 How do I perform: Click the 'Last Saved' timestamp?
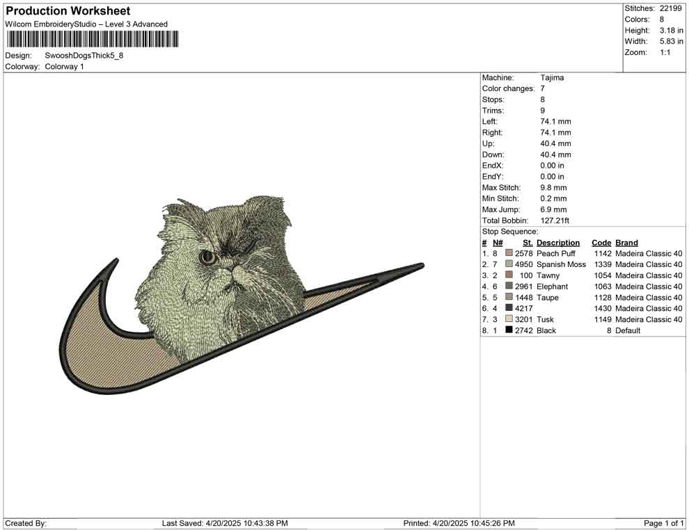[x=225, y=523]
